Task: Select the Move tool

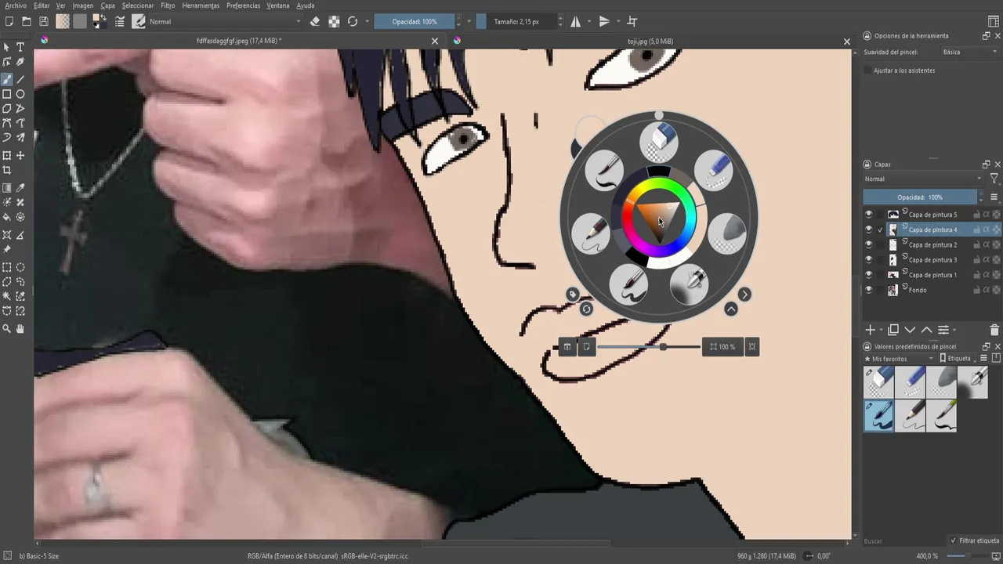Action: [20, 155]
